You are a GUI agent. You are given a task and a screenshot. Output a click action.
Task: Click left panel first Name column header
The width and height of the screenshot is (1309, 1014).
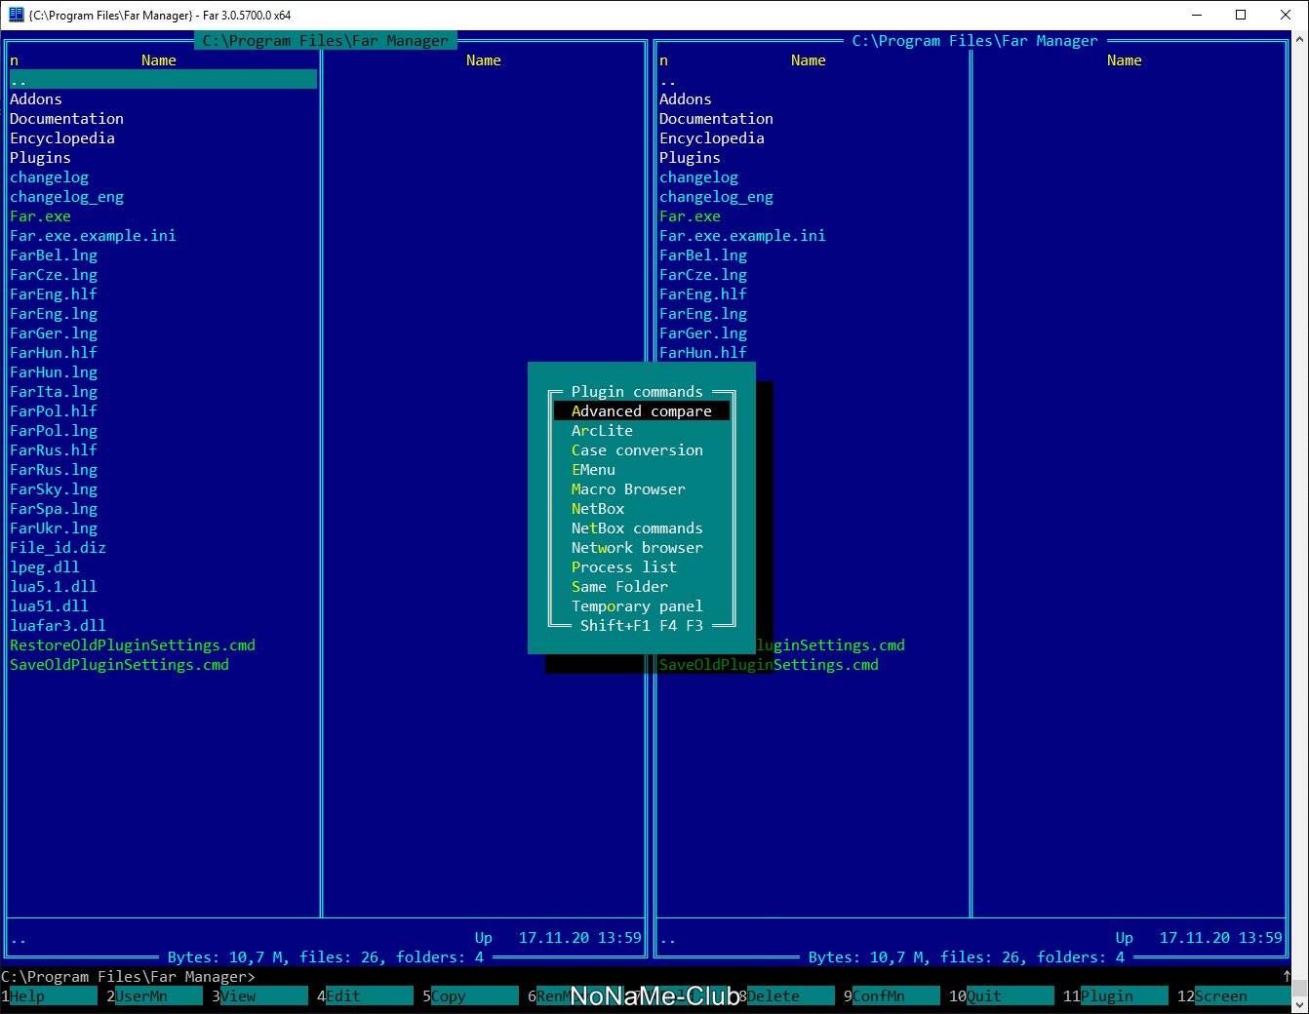pos(159,60)
